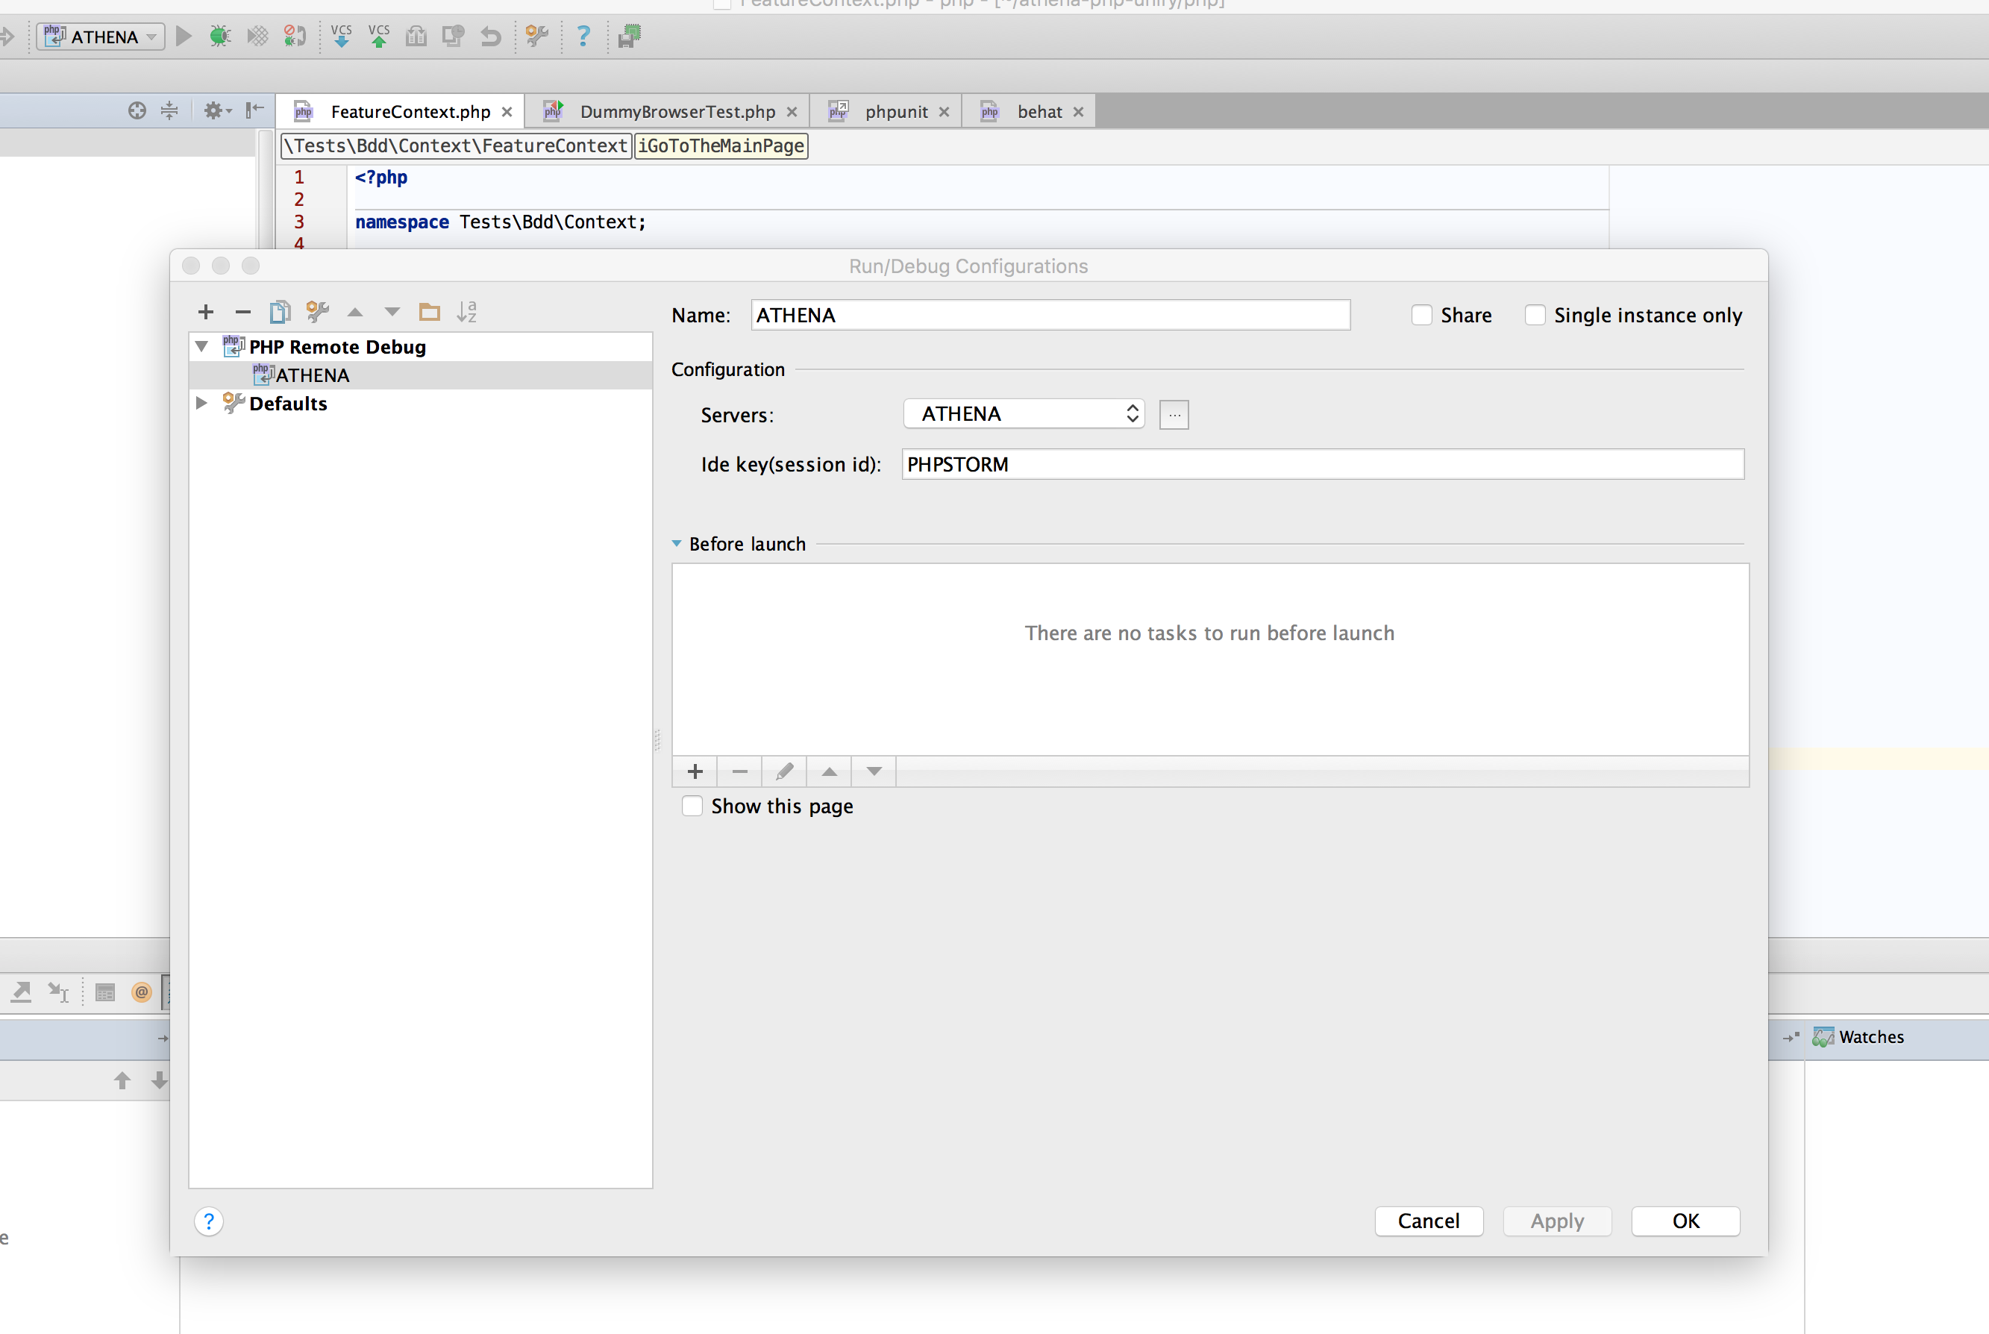The image size is (1989, 1334).
Task: Click the Watches panel header
Action: 1870,1036
